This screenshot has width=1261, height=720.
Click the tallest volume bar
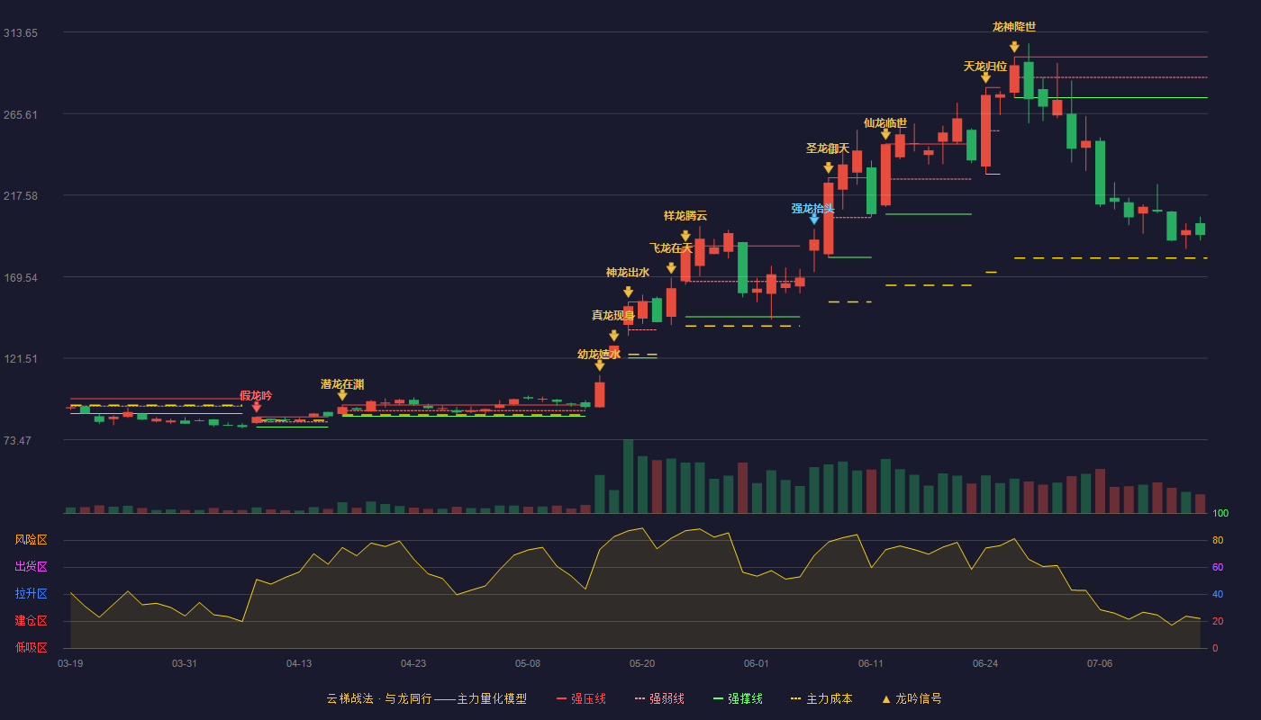pos(628,476)
